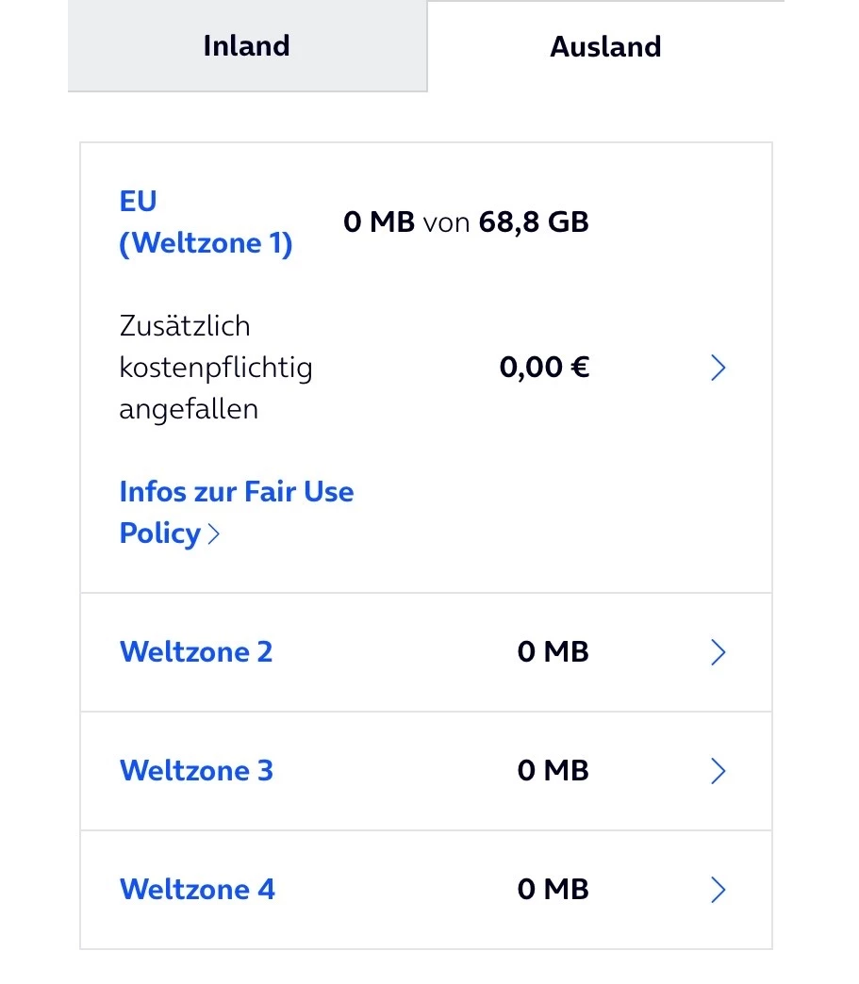Click the 68,8 GB data allowance text
859x984 pixels.
[534, 222]
